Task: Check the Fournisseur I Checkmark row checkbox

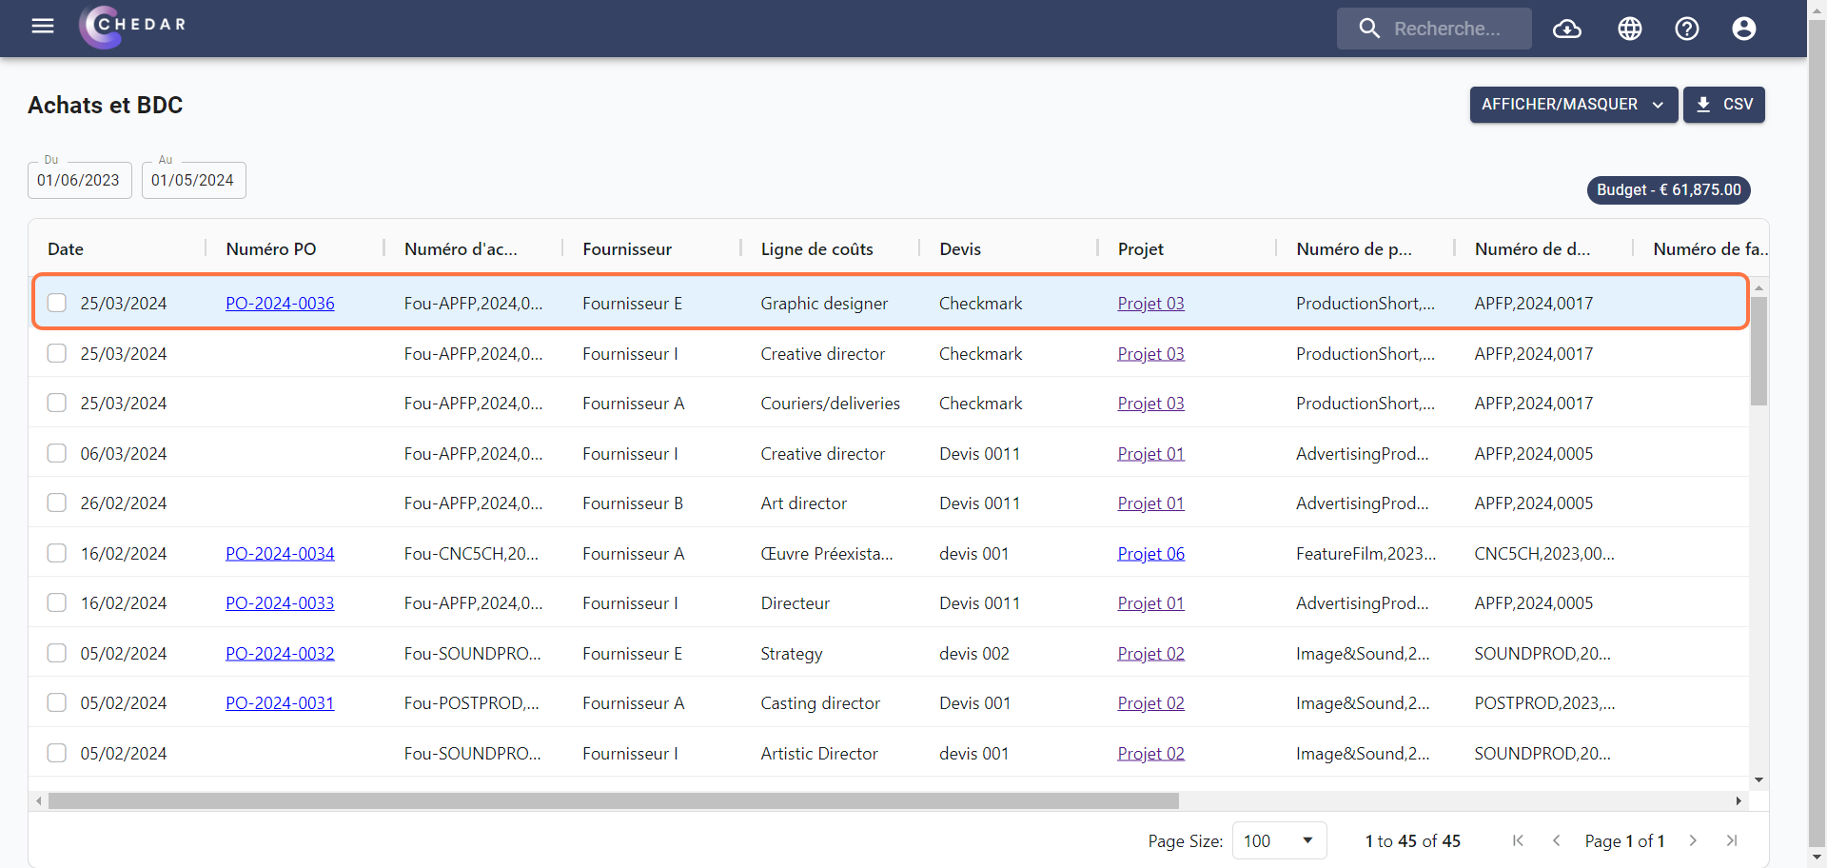Action: click(57, 353)
